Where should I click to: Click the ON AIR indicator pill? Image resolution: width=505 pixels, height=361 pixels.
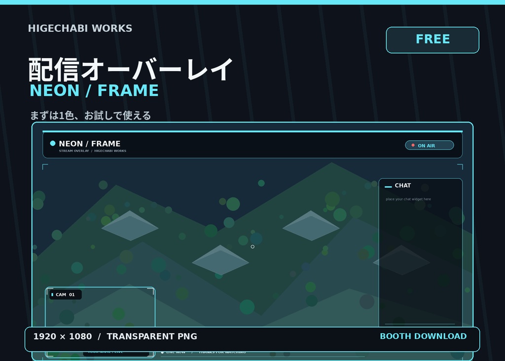click(x=430, y=145)
